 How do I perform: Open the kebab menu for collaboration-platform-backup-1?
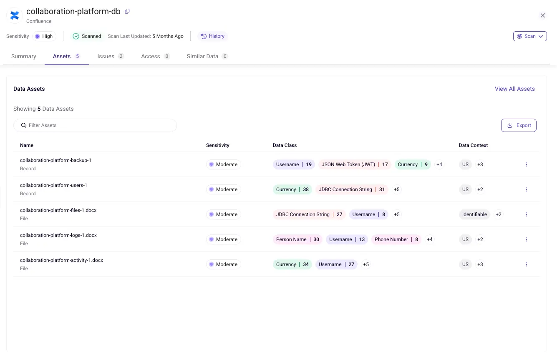point(526,164)
